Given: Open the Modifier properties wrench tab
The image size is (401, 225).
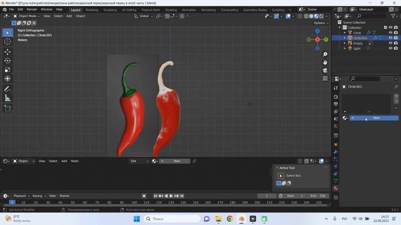Looking at the screenshot, I should [x=336, y=152].
